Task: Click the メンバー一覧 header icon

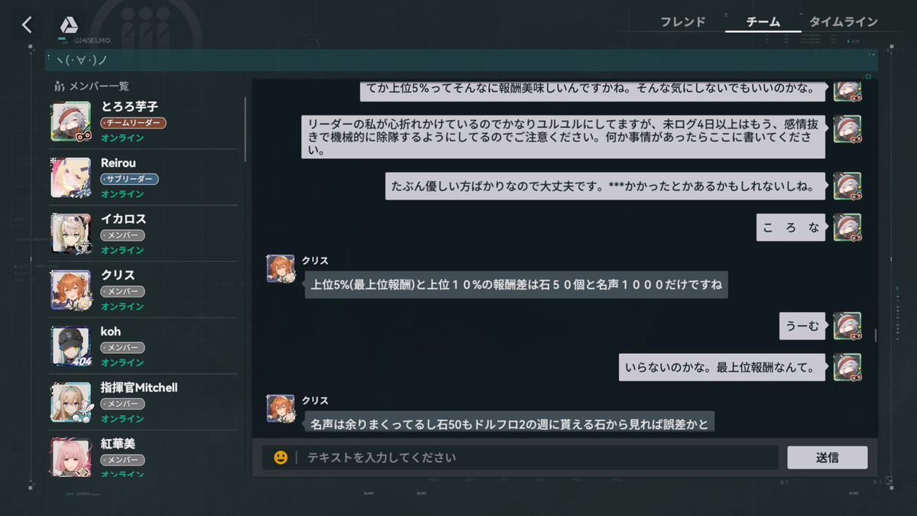Action: tap(60, 86)
